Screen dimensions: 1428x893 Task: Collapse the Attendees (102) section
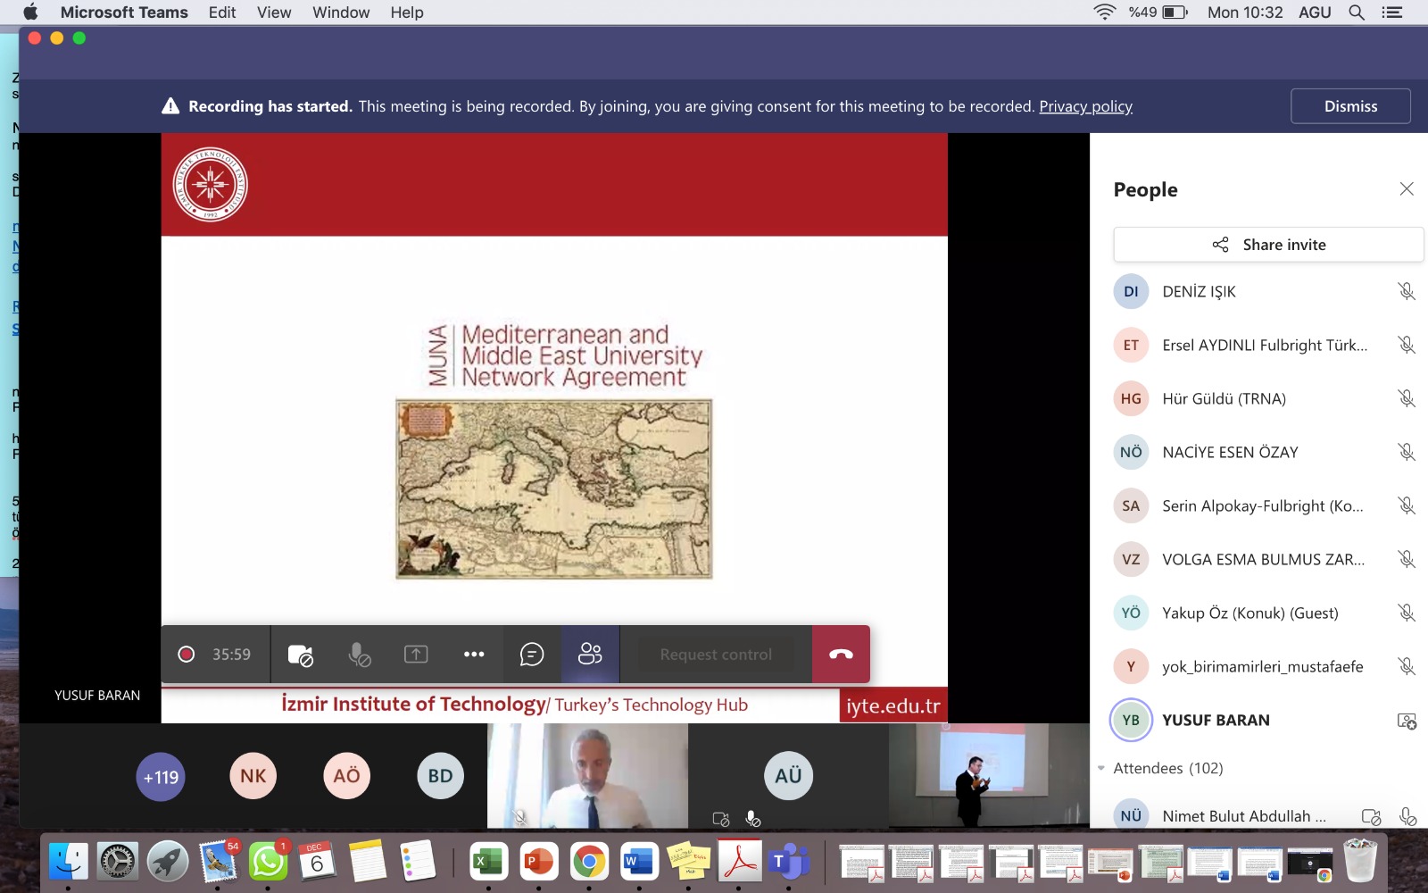click(x=1101, y=768)
